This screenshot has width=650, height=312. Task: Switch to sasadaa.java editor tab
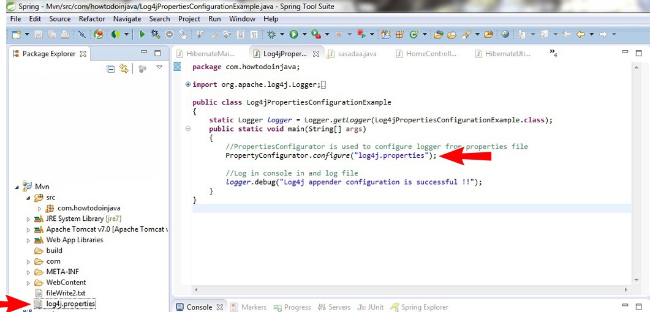[x=352, y=53]
